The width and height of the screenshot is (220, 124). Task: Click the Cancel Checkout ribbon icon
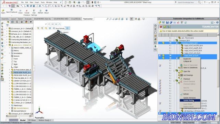[x=27, y=10]
